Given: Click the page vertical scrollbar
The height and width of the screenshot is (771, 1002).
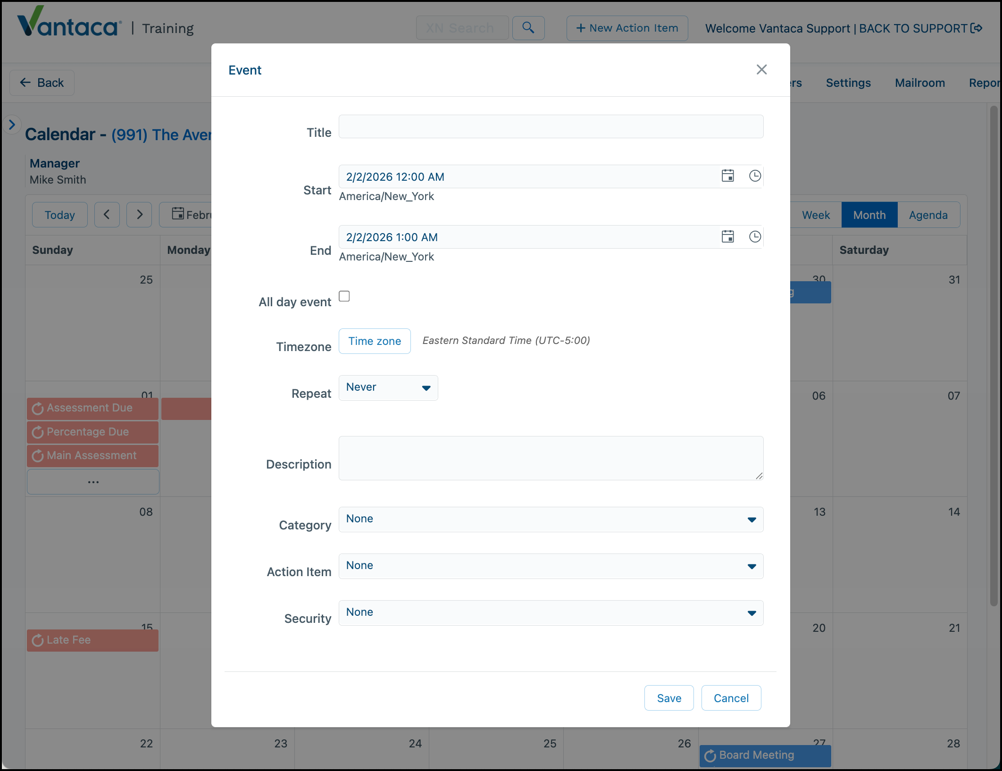Looking at the screenshot, I should pos(994,356).
